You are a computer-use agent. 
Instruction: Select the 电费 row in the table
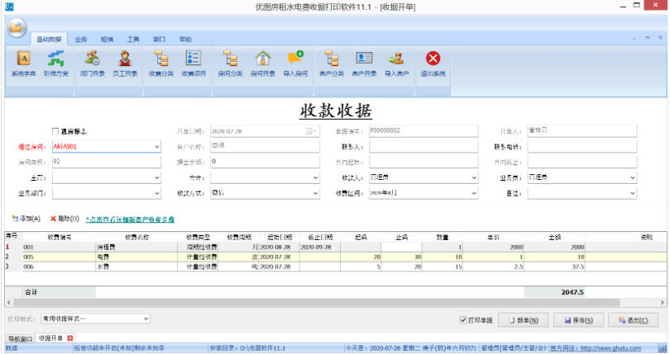[336, 257]
